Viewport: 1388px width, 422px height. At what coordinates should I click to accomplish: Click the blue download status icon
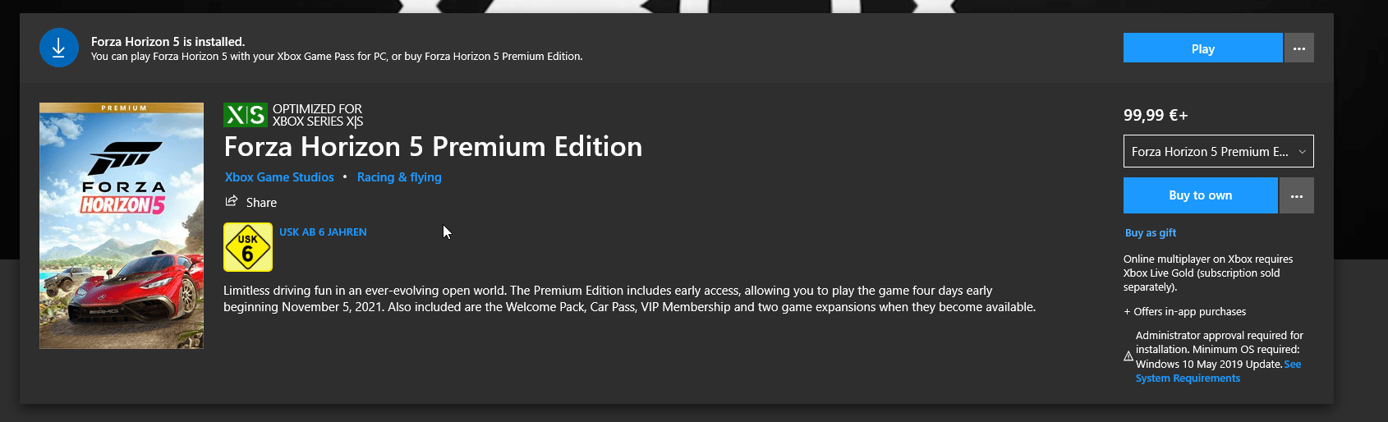coord(58,48)
